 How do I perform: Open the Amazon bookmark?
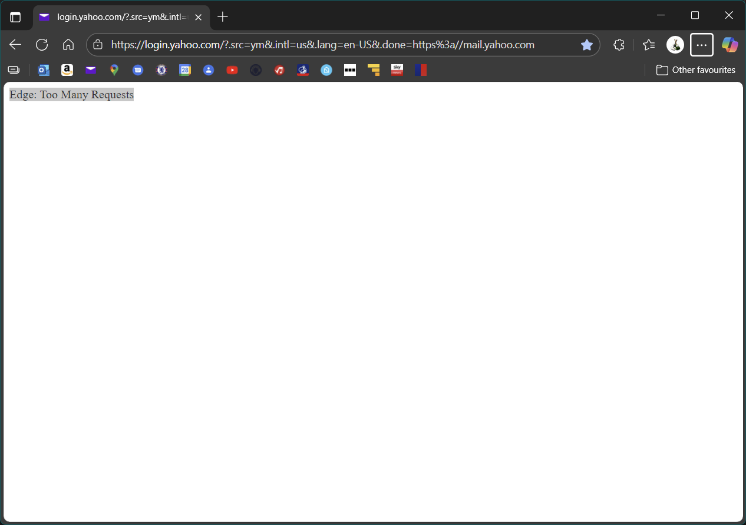point(67,70)
